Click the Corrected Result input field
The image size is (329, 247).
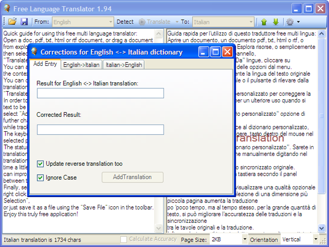click(x=100, y=130)
